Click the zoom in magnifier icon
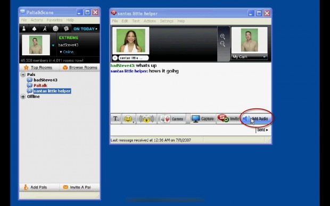This screenshot has height=206, width=330. [222, 37]
